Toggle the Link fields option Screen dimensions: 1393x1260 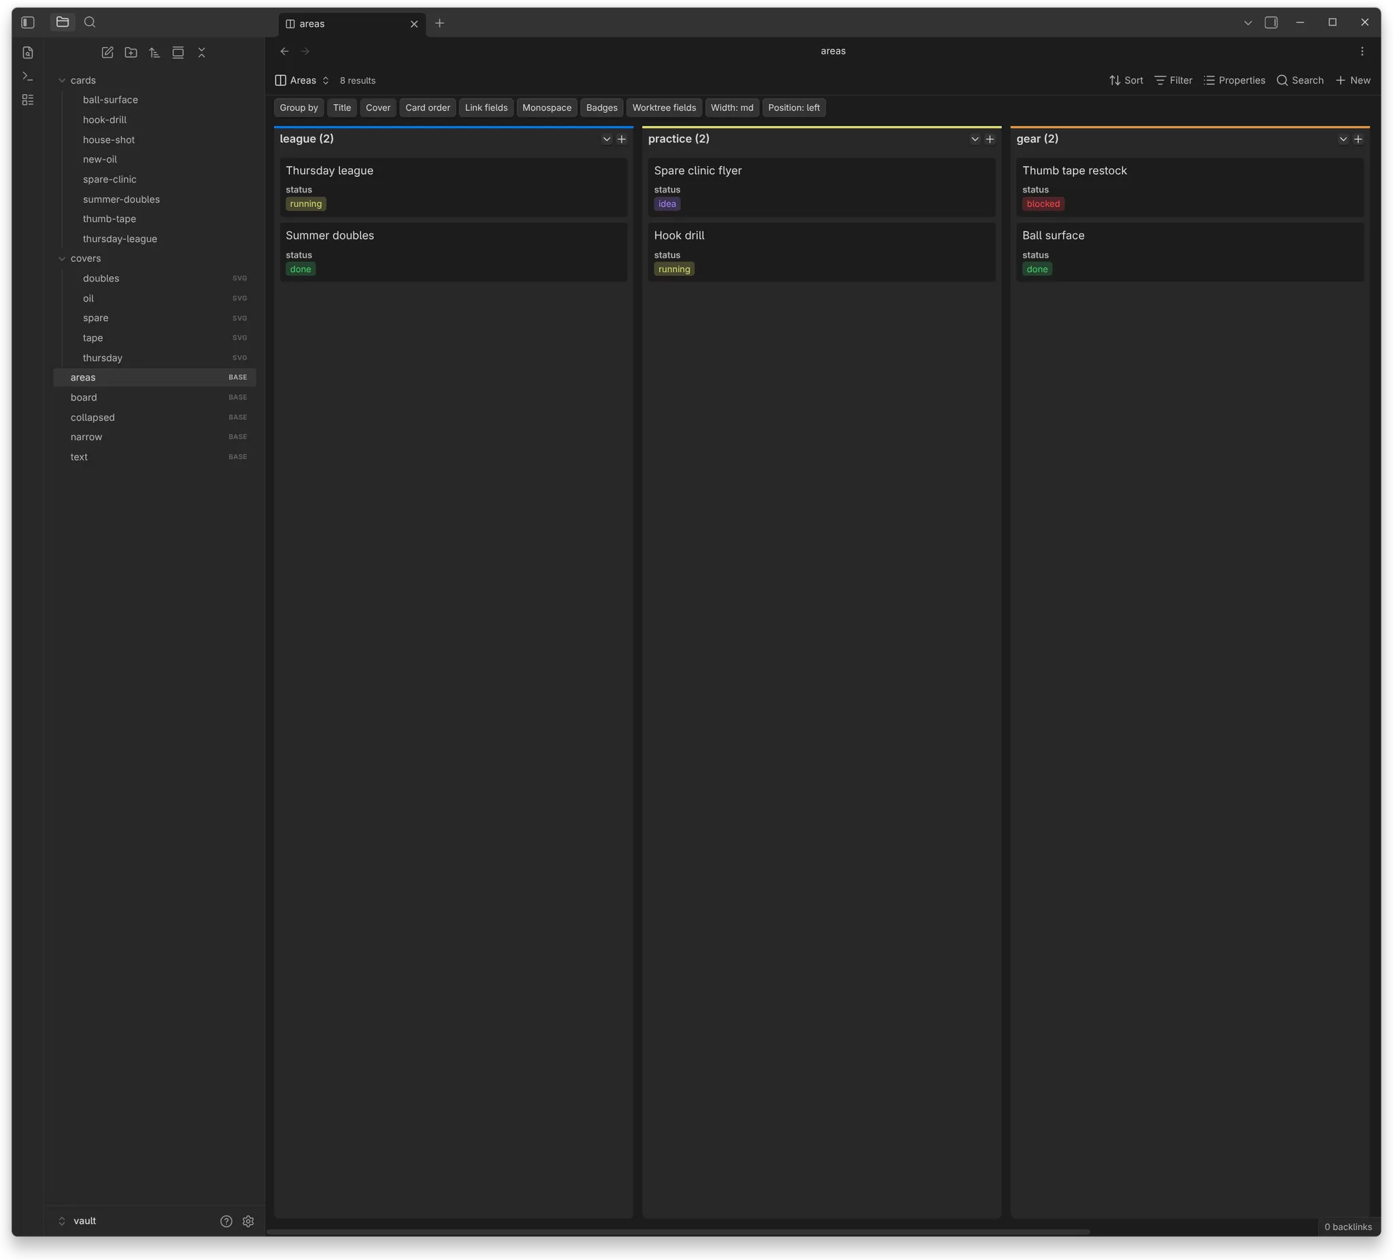[486, 107]
